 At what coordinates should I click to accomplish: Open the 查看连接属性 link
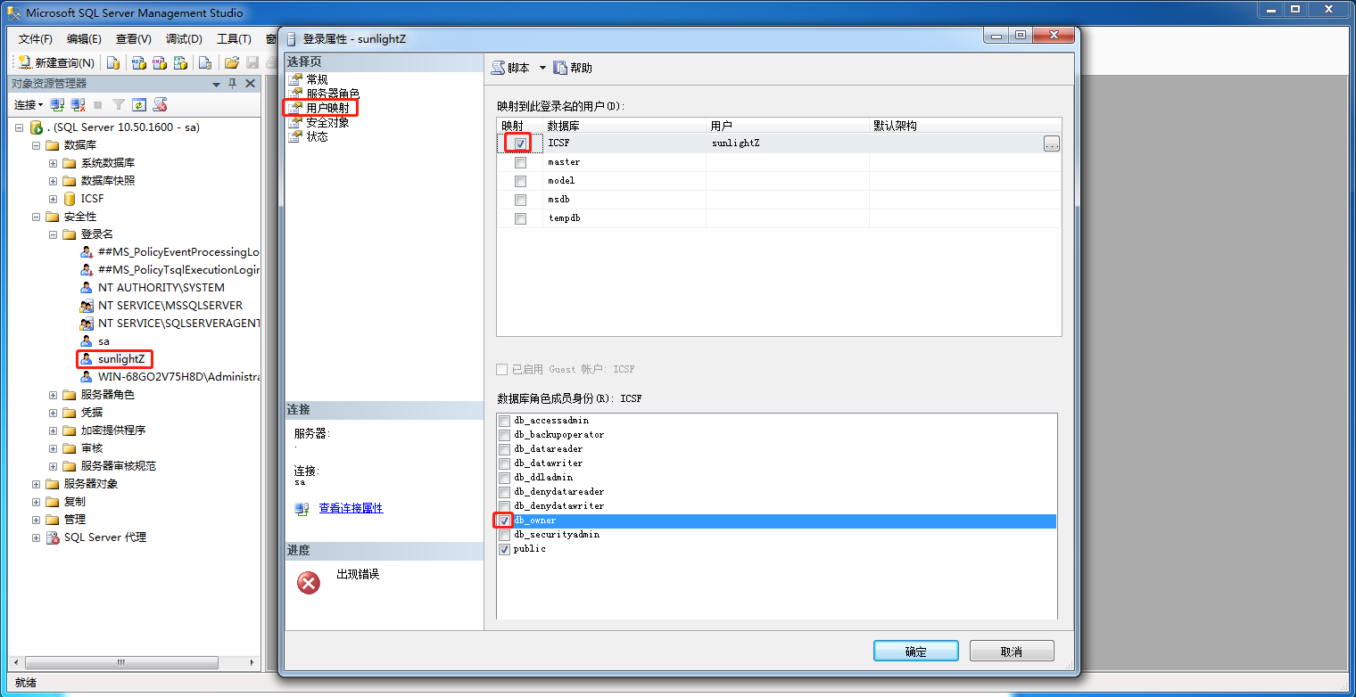(351, 508)
